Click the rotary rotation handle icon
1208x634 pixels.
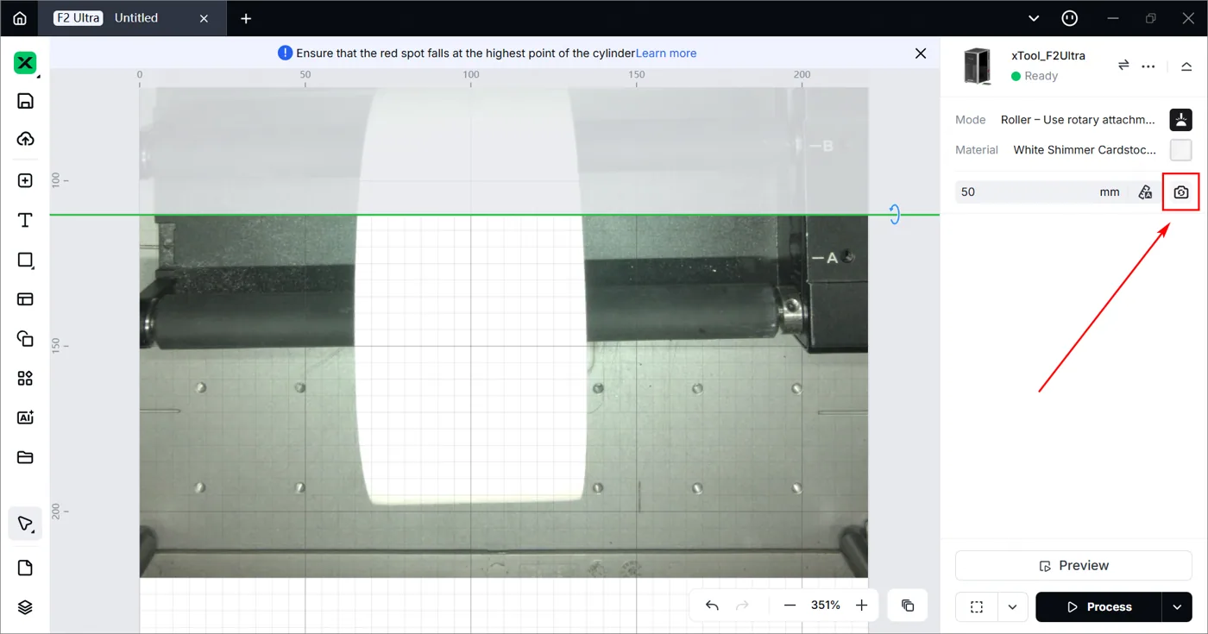click(895, 215)
